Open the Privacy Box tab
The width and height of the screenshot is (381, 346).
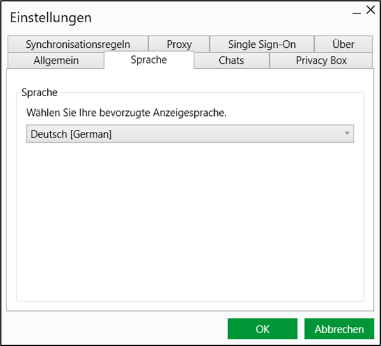point(321,61)
